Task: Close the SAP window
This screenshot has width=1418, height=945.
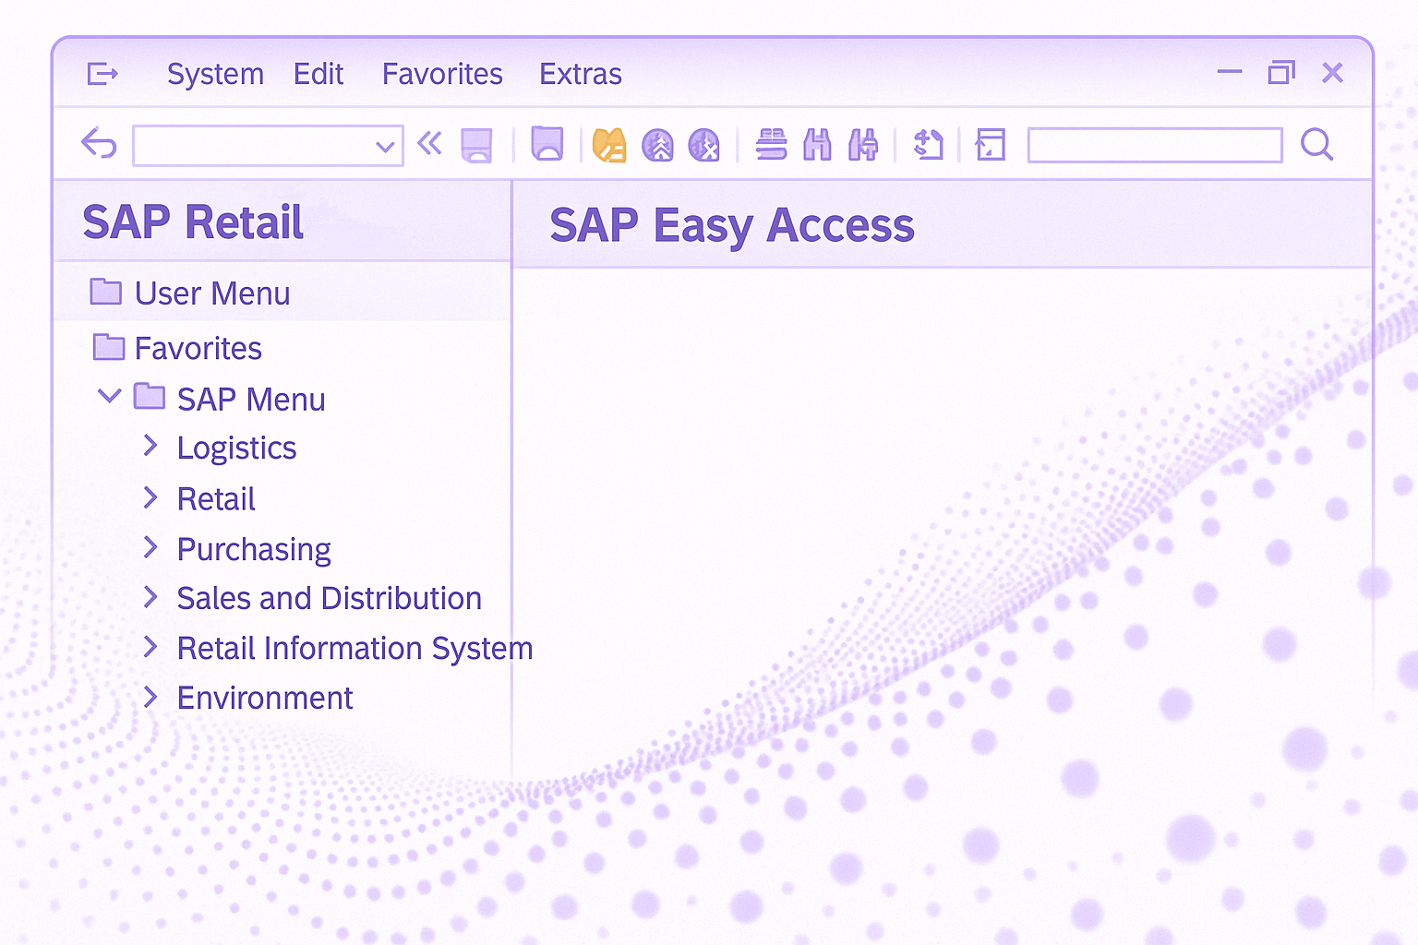Action: pos(1332,72)
